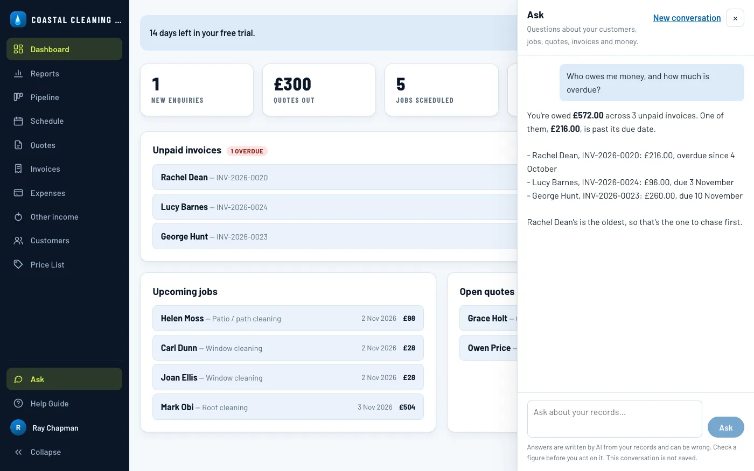Viewport: 754px width, 471px height.
Task: Click the Quotes document icon
Action: click(x=18, y=145)
